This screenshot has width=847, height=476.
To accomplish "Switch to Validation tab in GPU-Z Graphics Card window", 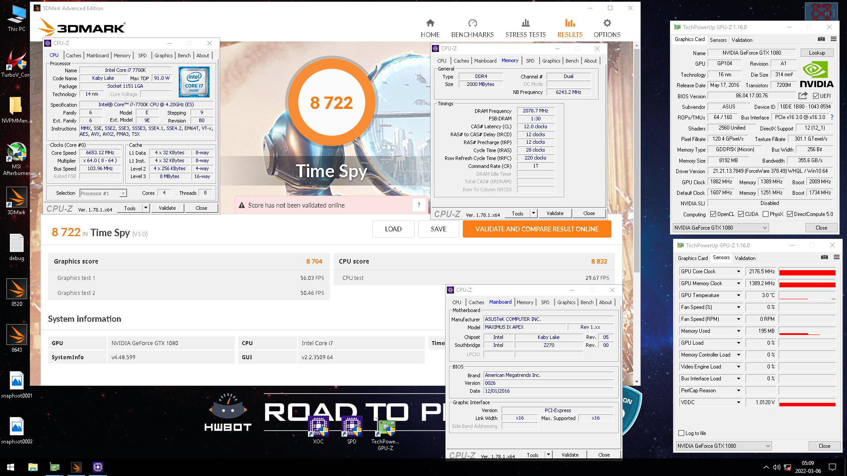I will click(742, 40).
